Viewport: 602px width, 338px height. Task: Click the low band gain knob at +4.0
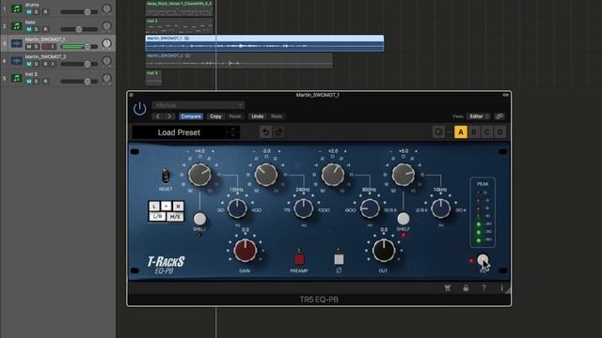tap(199, 175)
